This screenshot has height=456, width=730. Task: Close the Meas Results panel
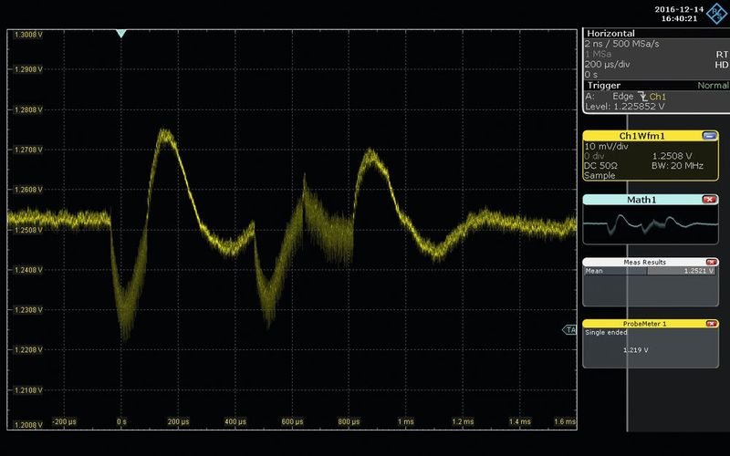click(x=709, y=262)
